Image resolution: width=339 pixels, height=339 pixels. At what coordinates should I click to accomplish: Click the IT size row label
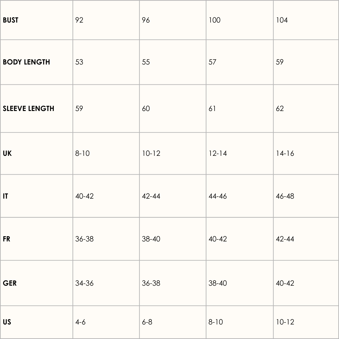(x=5, y=196)
